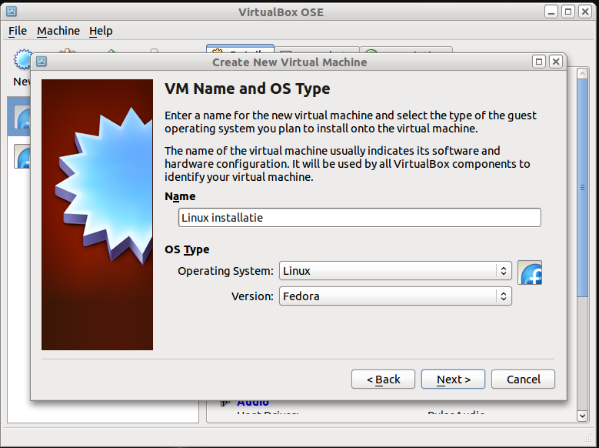Click the 'Name' section label

tap(180, 196)
